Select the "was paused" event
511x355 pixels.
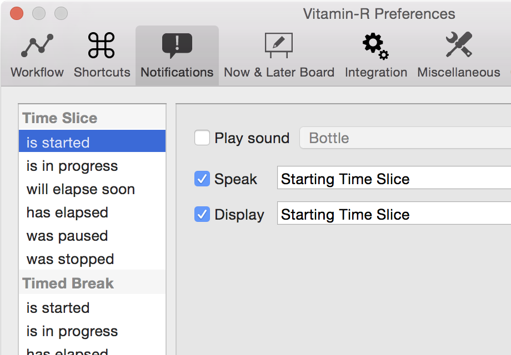coord(92,236)
